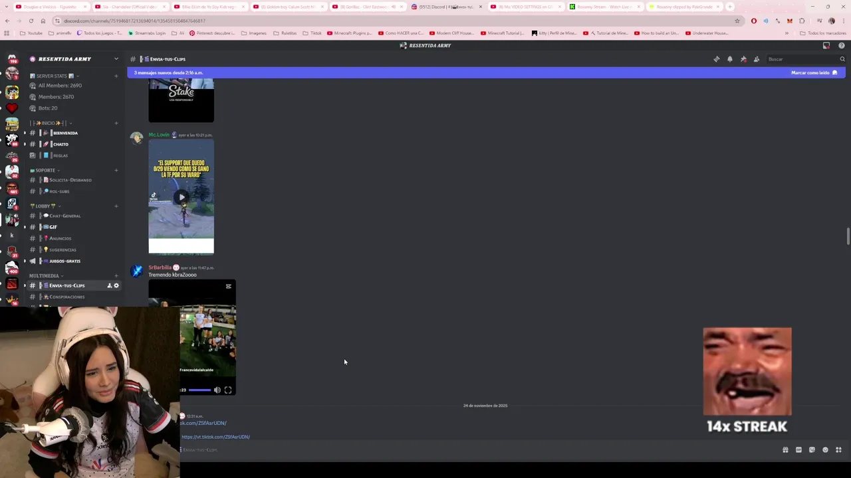Image resolution: width=851 pixels, height=478 pixels.
Task: Open apps launcher in message bar
Action: coord(838,449)
